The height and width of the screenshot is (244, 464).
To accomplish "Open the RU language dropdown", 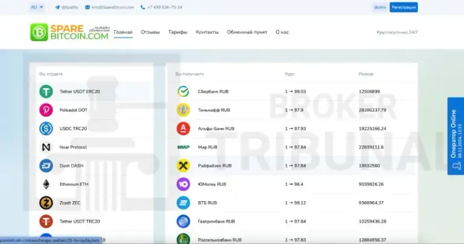I will [x=37, y=7].
